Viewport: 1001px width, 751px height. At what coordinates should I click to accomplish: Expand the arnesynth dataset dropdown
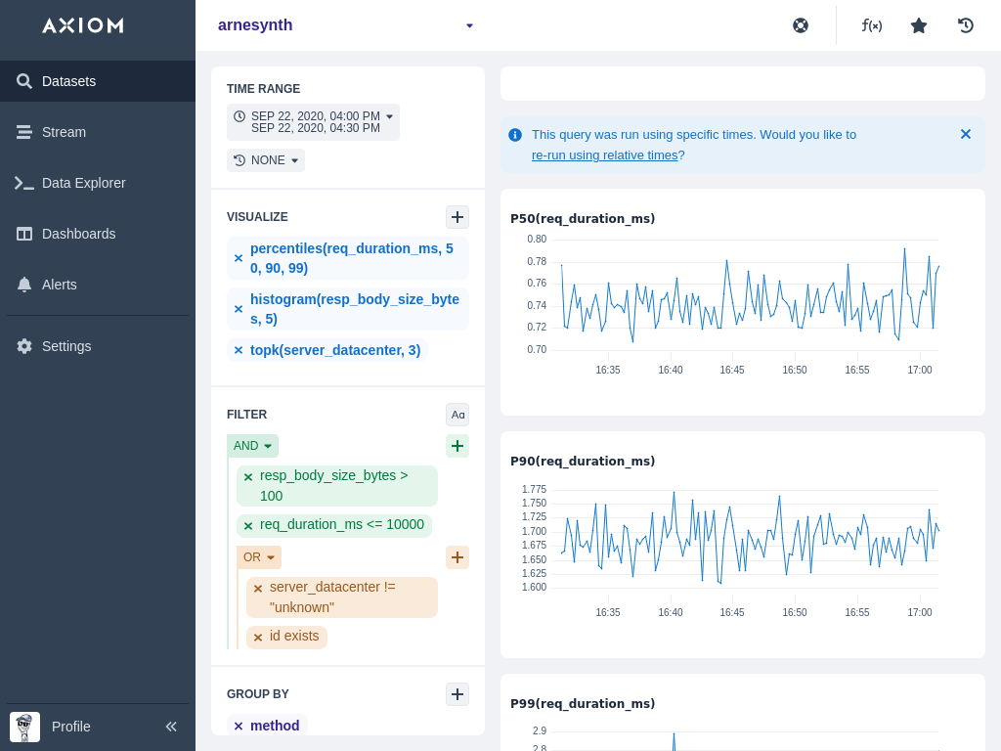pos(469,25)
